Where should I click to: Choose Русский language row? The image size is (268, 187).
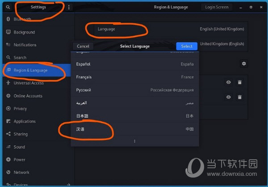(135, 90)
